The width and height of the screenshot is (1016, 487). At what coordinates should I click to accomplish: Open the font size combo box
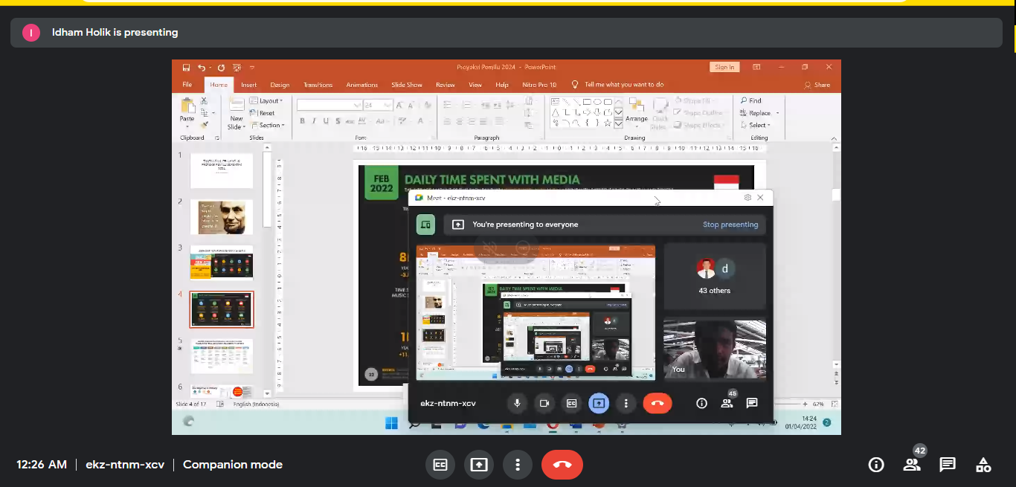click(378, 106)
